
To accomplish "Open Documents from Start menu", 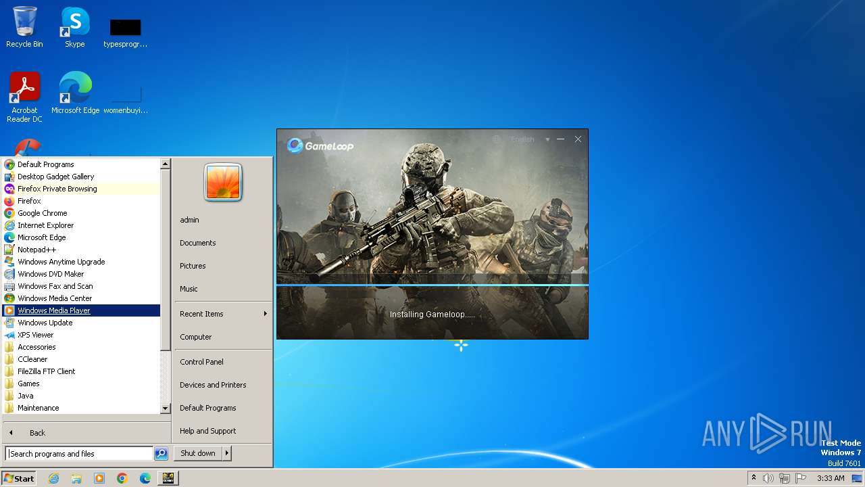I will 223,243.
